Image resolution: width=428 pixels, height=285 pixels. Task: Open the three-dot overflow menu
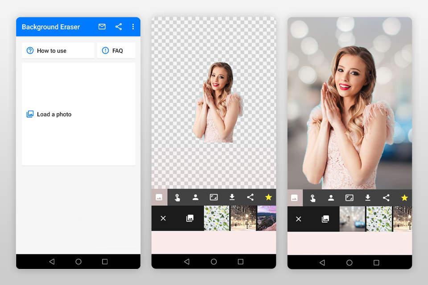click(x=133, y=27)
